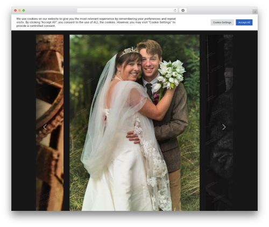269x227 pixels.
Task: Select the dark monochrome photo on right
Action: pyautogui.click(x=220, y=123)
